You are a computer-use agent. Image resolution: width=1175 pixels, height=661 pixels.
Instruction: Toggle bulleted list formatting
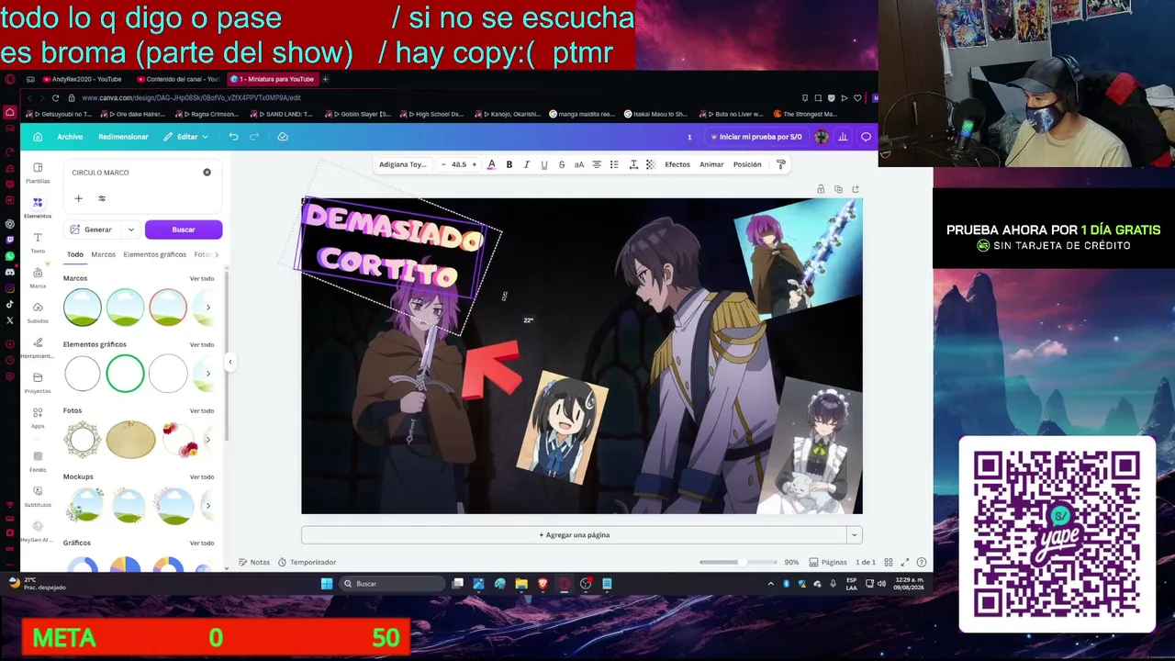(614, 164)
